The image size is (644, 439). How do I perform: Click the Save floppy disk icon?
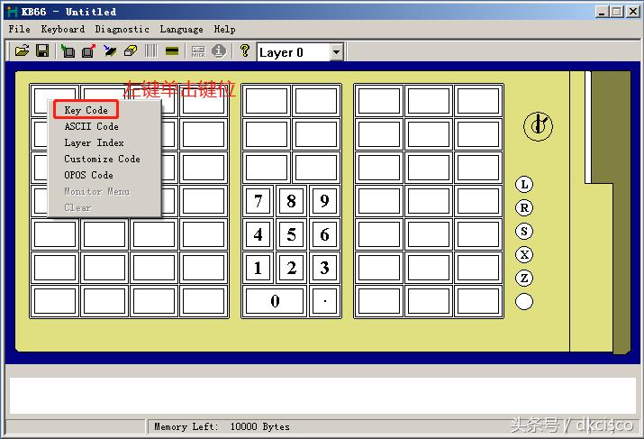click(41, 52)
